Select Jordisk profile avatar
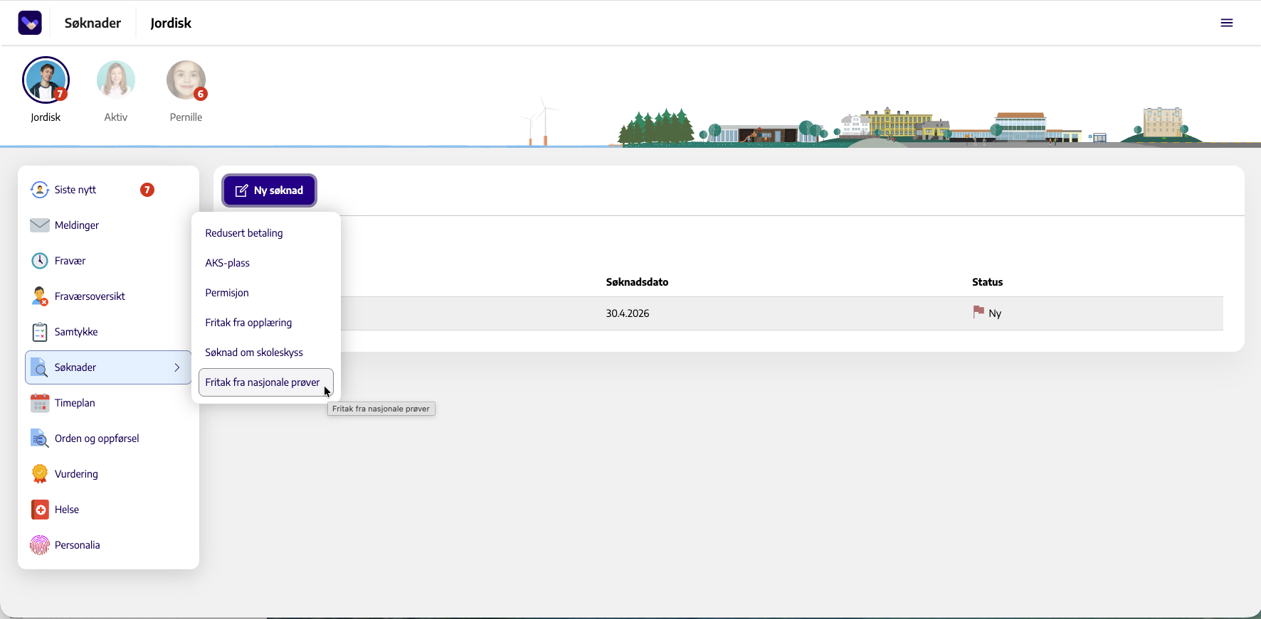1261x619 pixels. (x=46, y=80)
